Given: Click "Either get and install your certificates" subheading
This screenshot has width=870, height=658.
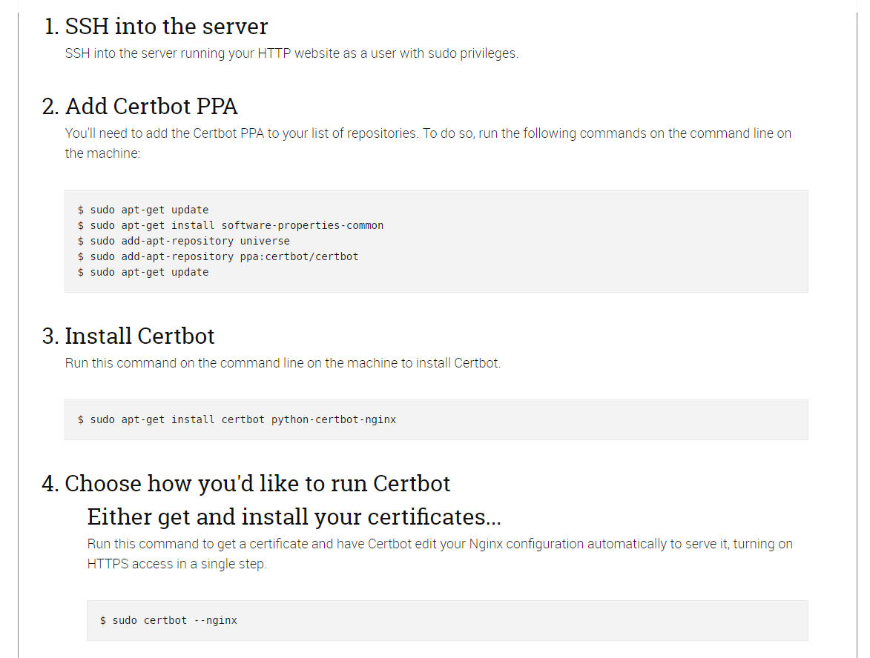Looking at the screenshot, I should pyautogui.click(x=294, y=516).
